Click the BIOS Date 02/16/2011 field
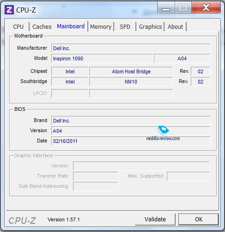The image size is (225, 232). tap(131, 141)
